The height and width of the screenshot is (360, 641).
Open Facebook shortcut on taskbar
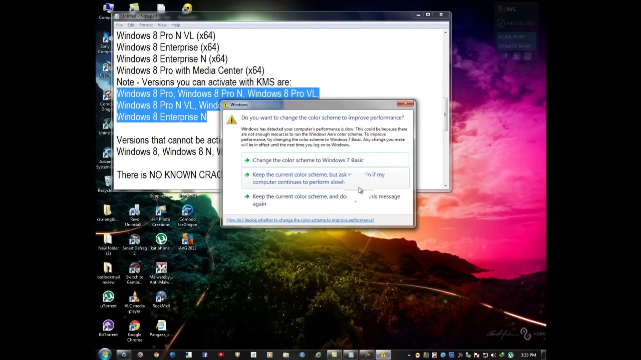(205, 355)
